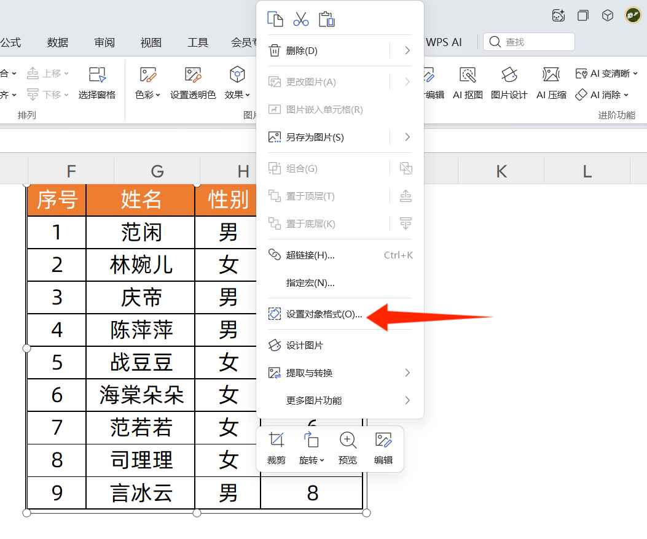Expand the 提取与转换 submenu arrow
The height and width of the screenshot is (539, 647).
(x=407, y=373)
